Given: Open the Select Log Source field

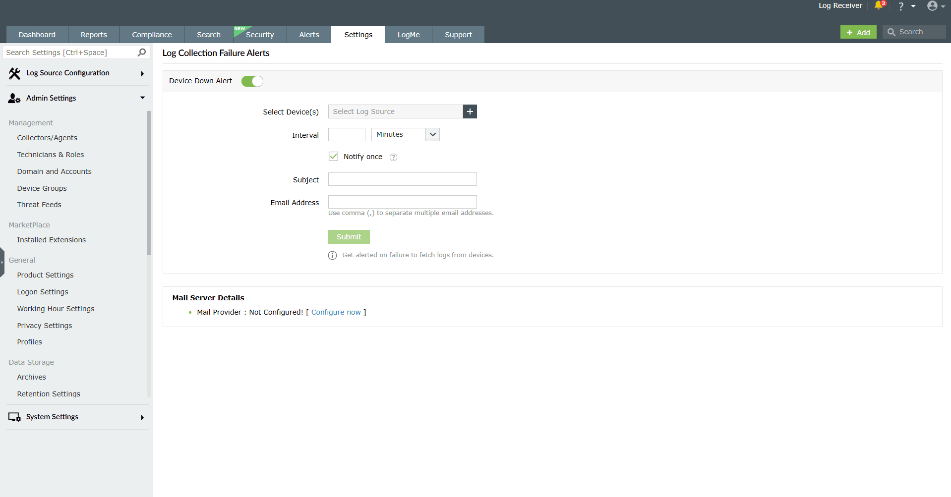Looking at the screenshot, I should (x=396, y=111).
